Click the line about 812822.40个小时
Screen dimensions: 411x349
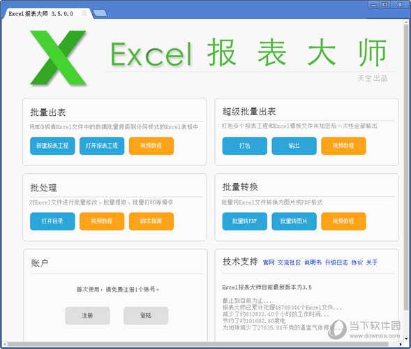[276, 314]
